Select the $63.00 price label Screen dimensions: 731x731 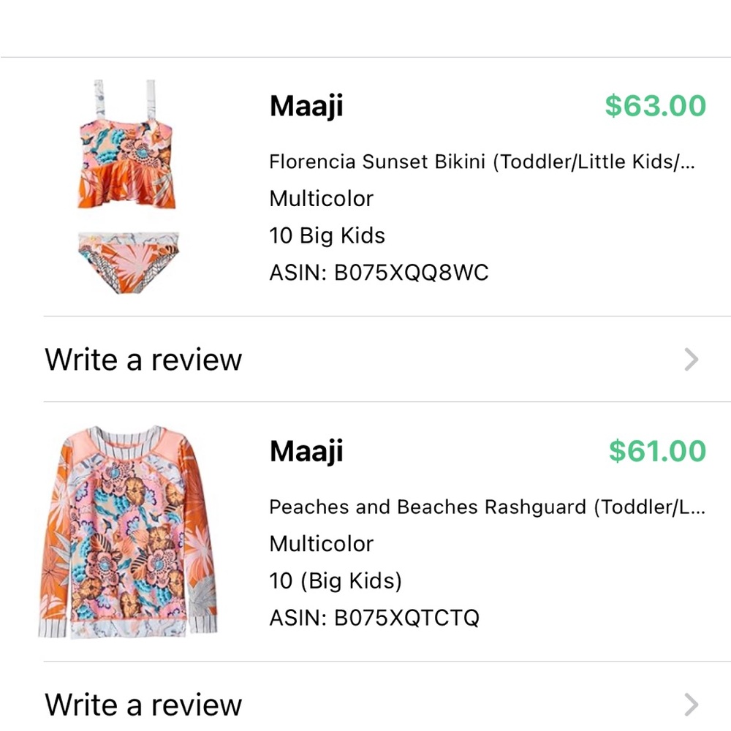pos(657,105)
